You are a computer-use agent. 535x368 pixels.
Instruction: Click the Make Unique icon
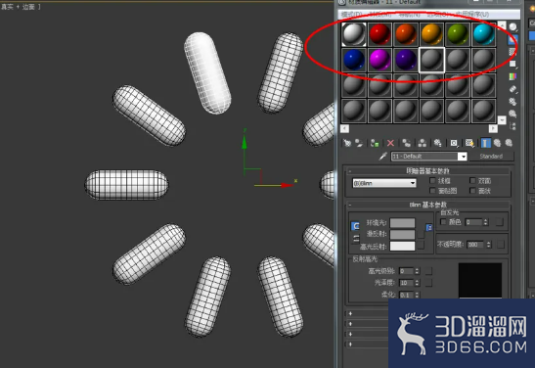423,143
